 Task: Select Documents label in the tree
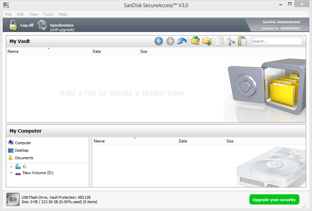coord(24,158)
